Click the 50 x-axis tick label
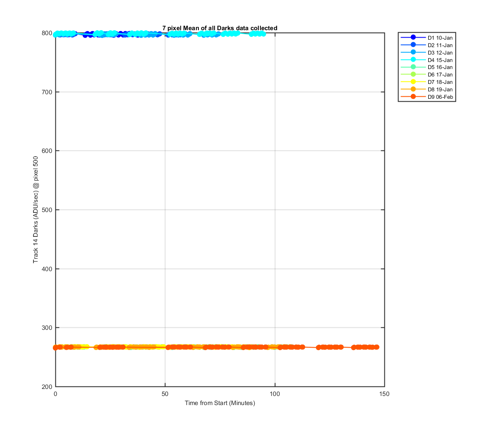This screenshot has height=434, width=496. [x=165, y=394]
